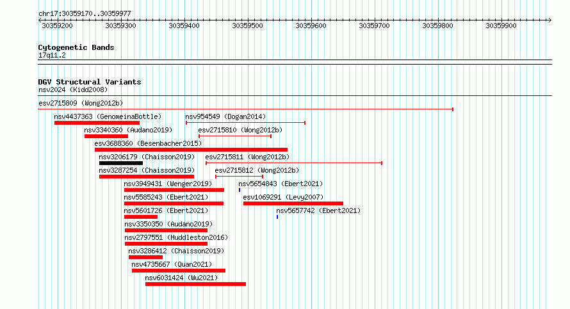
Task: Open esv2715809 (Wong2012b) variant label
Action: [81, 103]
